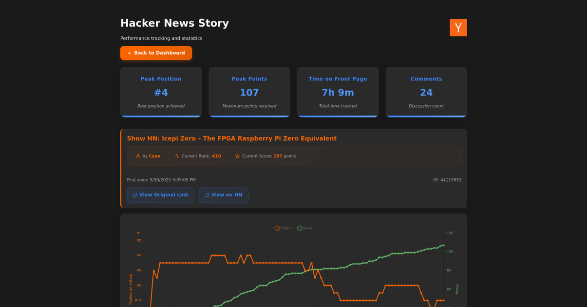
Task: Click the orange Y Hacker News logo
Action: [458, 28]
